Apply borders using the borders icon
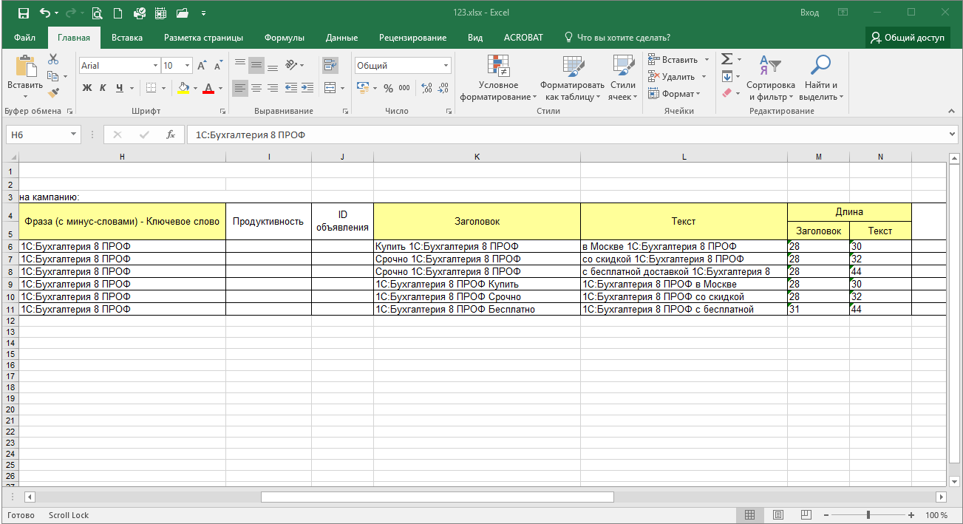This screenshot has height=524, width=963. coord(151,88)
